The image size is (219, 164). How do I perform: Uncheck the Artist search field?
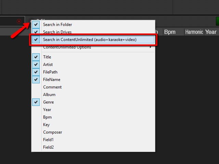click(x=93, y=65)
